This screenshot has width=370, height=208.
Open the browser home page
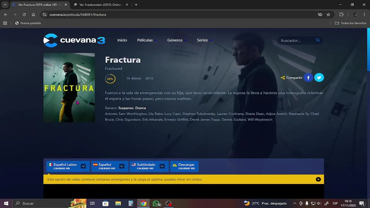tap(33, 14)
